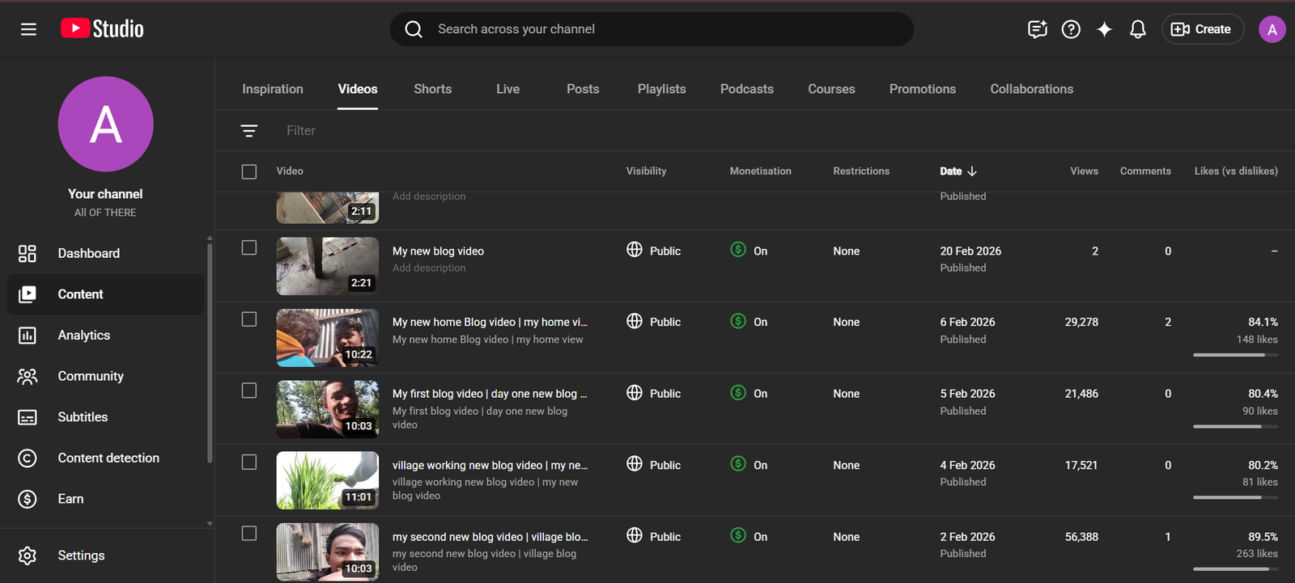Click Add description under My new blog video
This screenshot has height=583, width=1295.
[x=429, y=268]
